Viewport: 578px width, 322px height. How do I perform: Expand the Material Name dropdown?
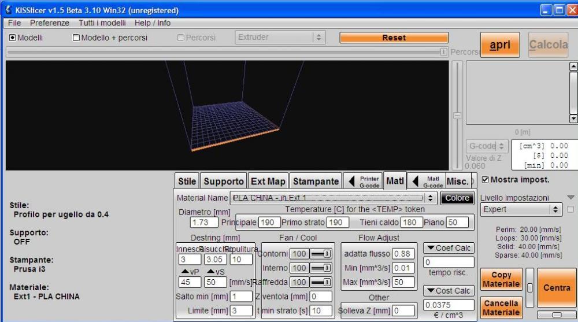tap(431, 198)
